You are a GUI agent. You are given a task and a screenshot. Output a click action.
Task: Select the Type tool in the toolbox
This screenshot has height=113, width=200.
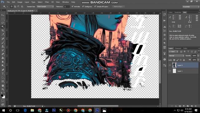tap(3, 74)
